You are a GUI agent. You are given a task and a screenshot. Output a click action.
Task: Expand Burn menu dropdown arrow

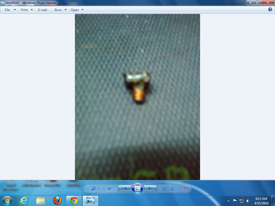click(66, 10)
